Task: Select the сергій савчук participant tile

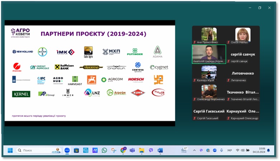Action: (x=243, y=54)
